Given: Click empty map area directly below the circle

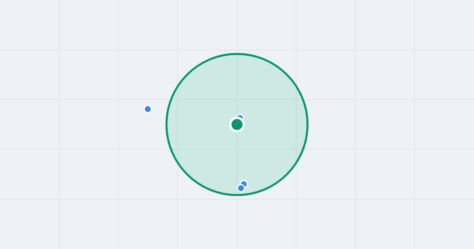Looking at the screenshot, I should click(237, 222).
